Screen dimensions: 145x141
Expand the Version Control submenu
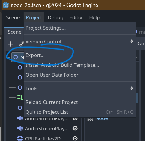coord(80,41)
